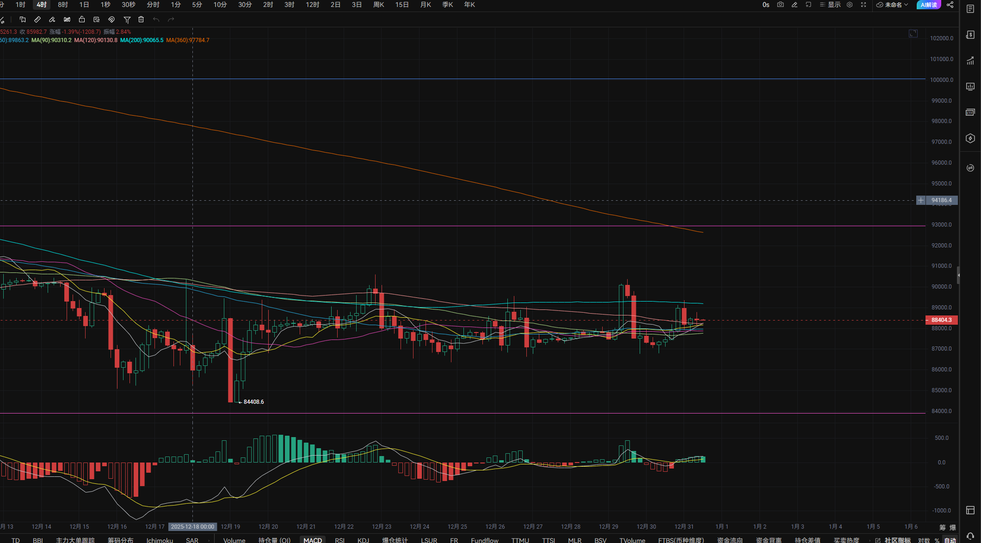Viewport: 981px width, 543px height.
Task: Switch to the 1日 timeframe
Action: pos(84,5)
